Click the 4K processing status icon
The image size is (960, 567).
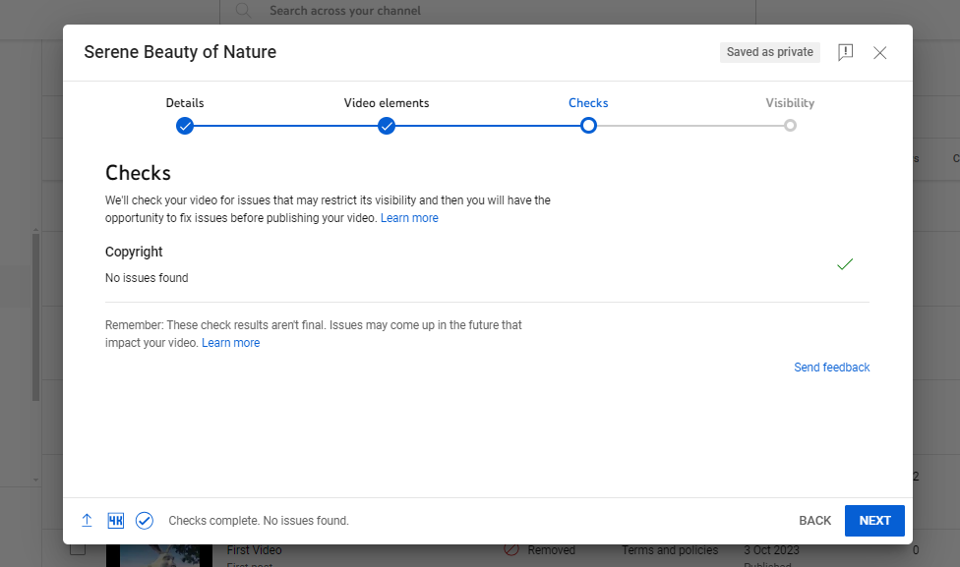pos(116,521)
